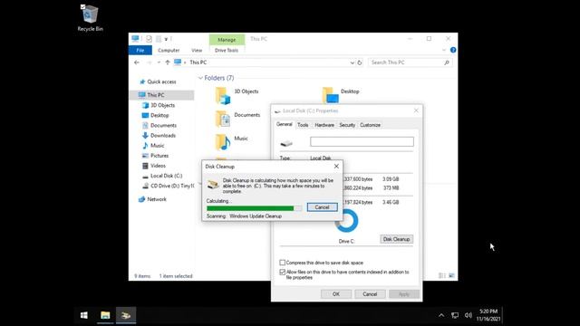Open the taskbar clock and date

[x=488, y=315]
